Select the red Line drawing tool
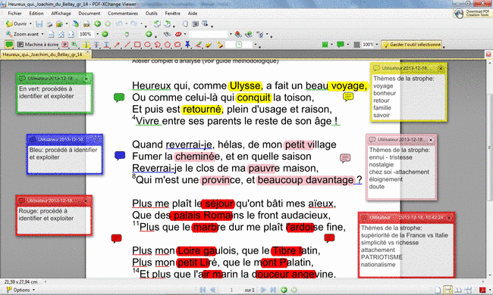Screen dimensions: 493x295 (127, 45)
